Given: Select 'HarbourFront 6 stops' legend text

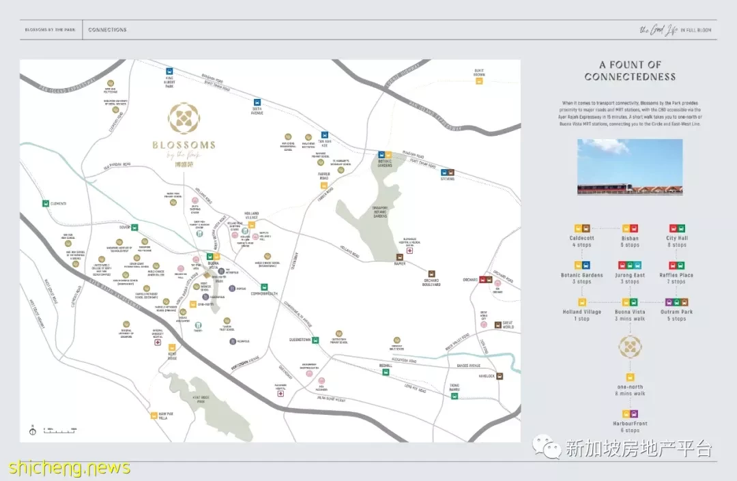Looking at the screenshot, I should 630,427.
